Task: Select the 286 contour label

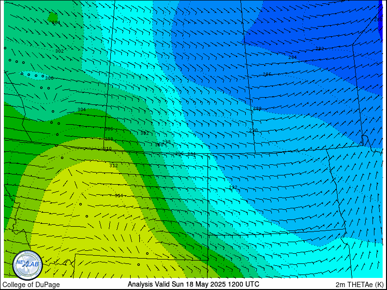Action: (267, 74)
